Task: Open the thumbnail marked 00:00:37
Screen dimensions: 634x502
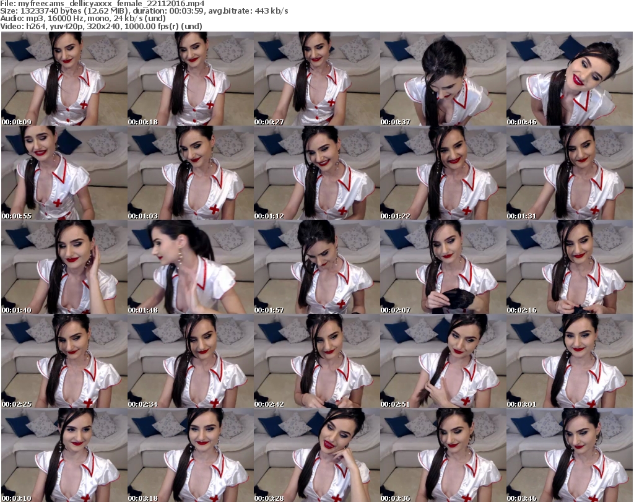Action: (443, 79)
